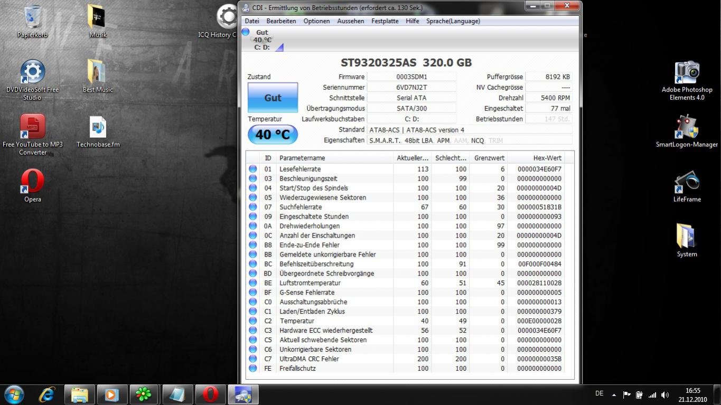Open Adobe Photoshop Elements 4.0 shortcut
Viewport: 721px width, 405px height.
click(x=687, y=80)
